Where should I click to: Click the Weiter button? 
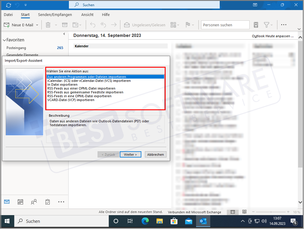pos(130,154)
